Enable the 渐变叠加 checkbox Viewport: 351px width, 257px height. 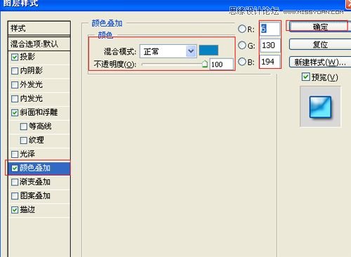[x=15, y=182]
